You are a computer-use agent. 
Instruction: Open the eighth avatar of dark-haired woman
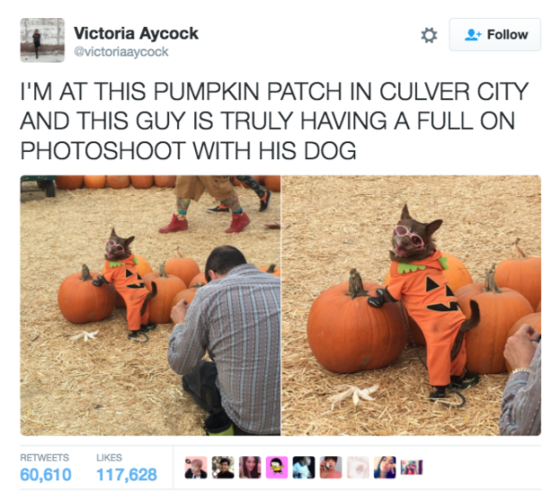pos(385,468)
